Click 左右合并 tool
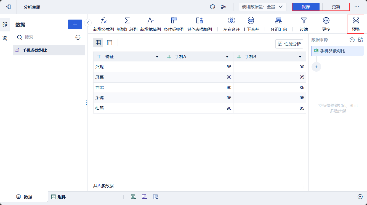This screenshot has width=367, height=205. point(232,24)
